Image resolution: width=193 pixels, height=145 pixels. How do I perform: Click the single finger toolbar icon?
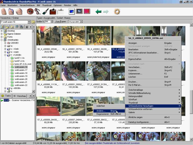tap(4, 11)
